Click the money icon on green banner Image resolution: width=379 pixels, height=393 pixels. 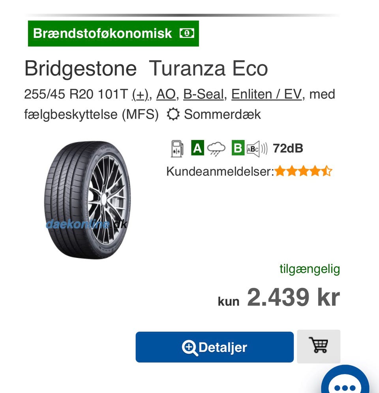187,34
